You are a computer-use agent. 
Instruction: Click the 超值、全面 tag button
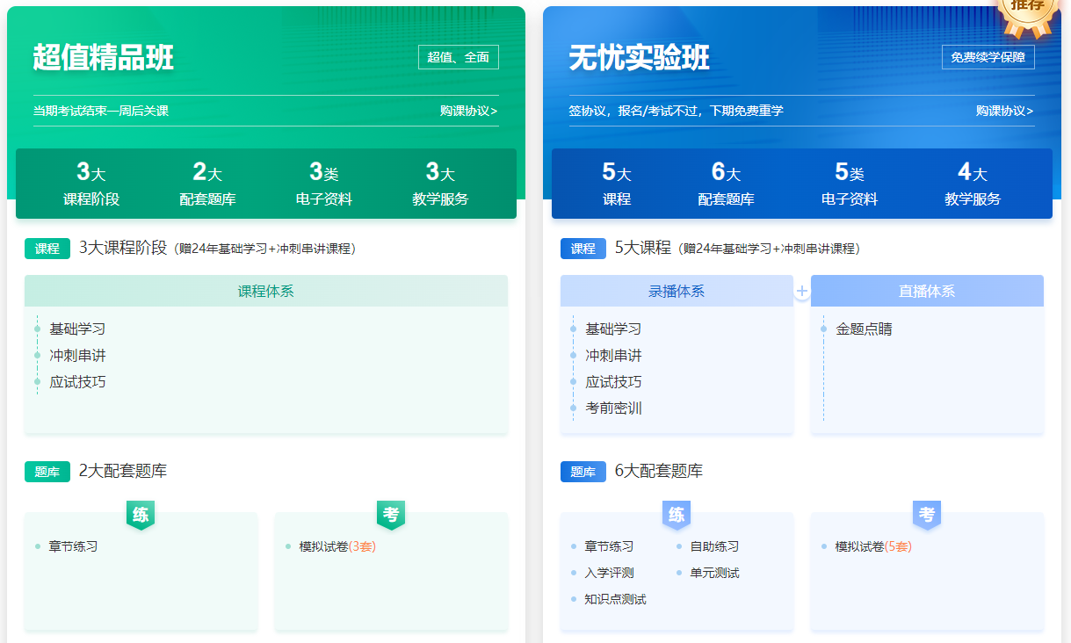459,57
